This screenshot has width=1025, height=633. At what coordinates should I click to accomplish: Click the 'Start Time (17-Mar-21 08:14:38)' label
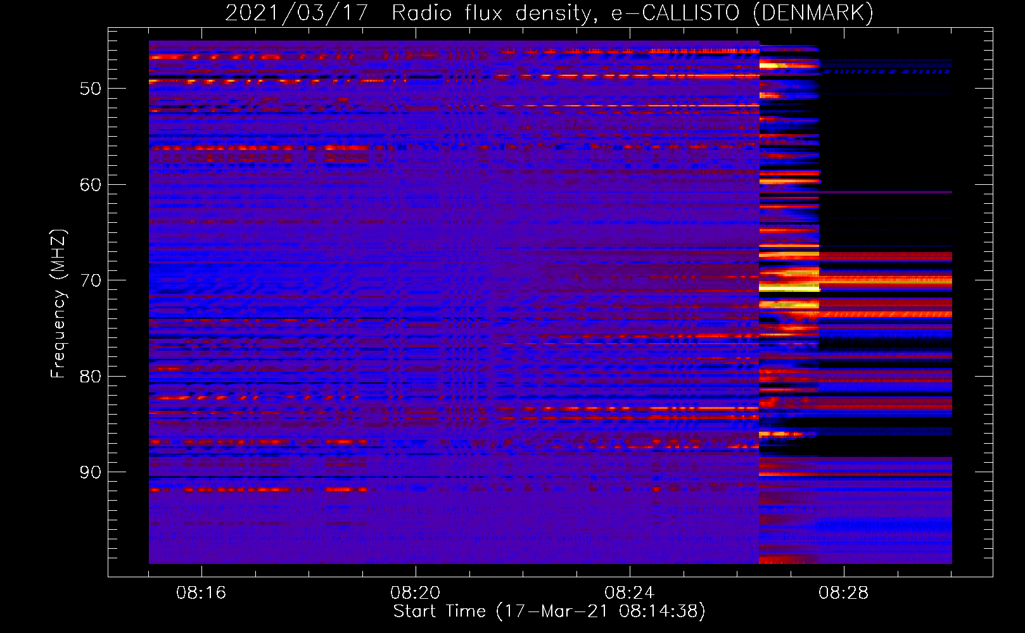[549, 611]
